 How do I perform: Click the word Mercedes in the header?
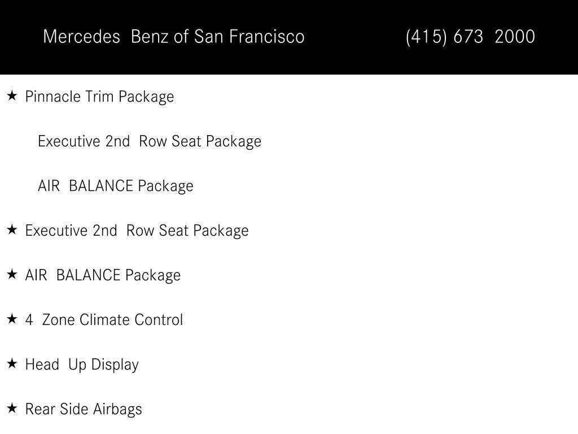point(81,37)
